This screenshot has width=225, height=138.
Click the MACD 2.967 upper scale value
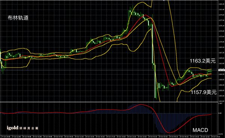pyautogui.click(x=220, y=103)
